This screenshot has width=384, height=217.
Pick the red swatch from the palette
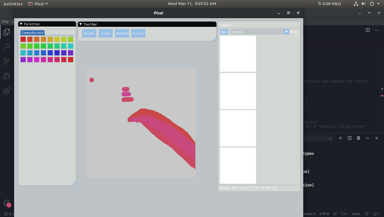pyautogui.click(x=23, y=39)
